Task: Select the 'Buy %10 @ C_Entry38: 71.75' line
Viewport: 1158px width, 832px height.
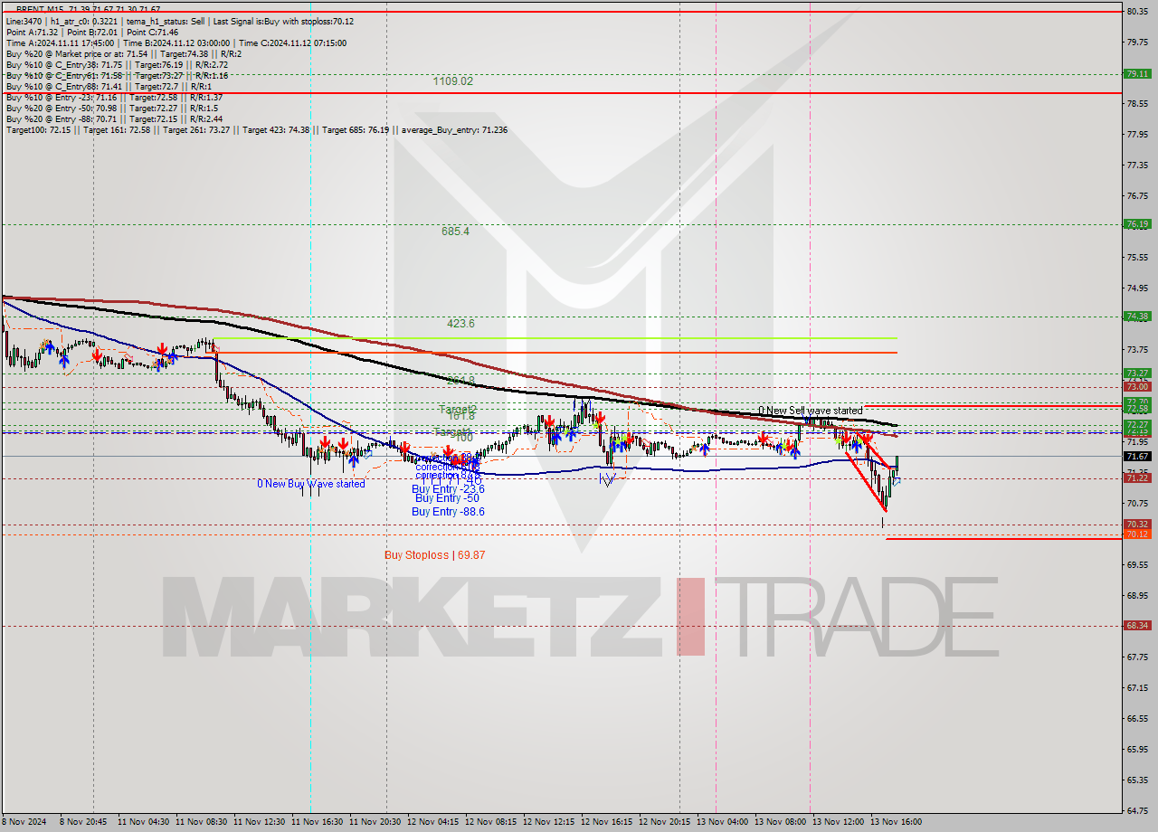Action: 117,65
